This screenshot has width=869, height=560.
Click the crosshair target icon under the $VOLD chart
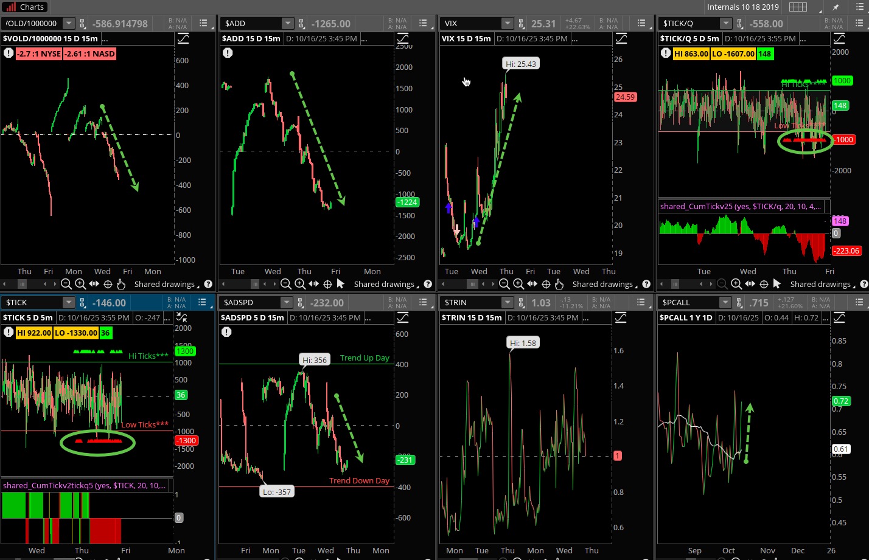(108, 284)
